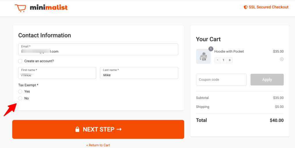Remove Hoodie with Pocket from cart
295x148 pixels.
point(282,59)
